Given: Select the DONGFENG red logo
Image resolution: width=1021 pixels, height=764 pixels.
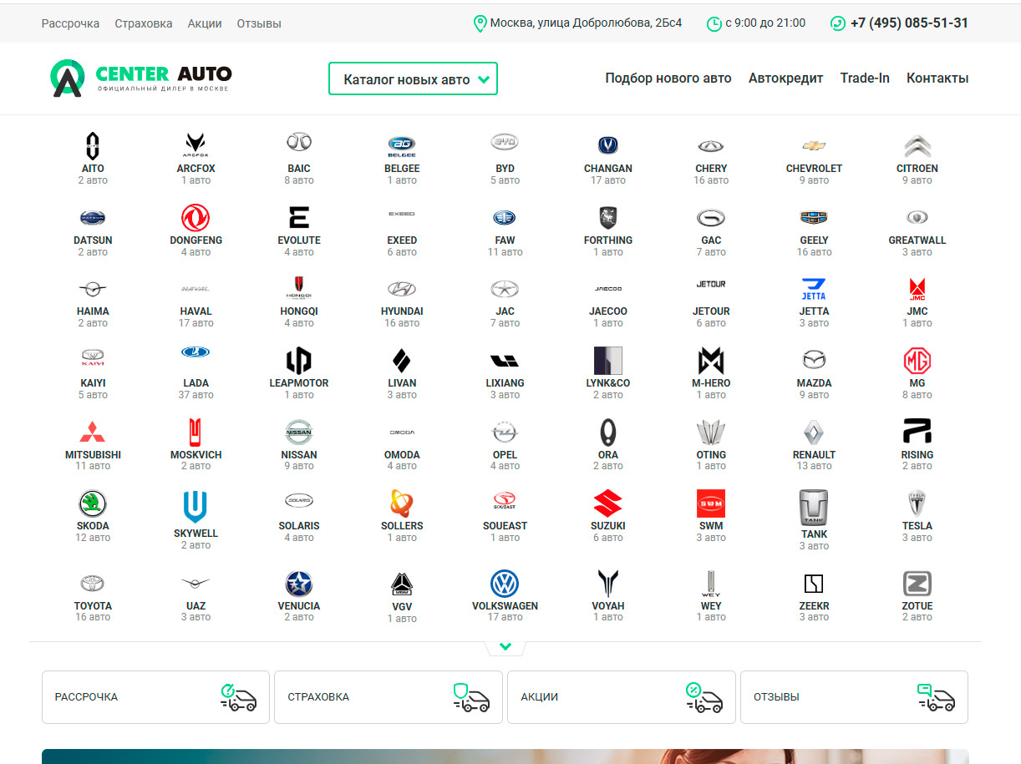Looking at the screenshot, I should pyautogui.click(x=196, y=218).
